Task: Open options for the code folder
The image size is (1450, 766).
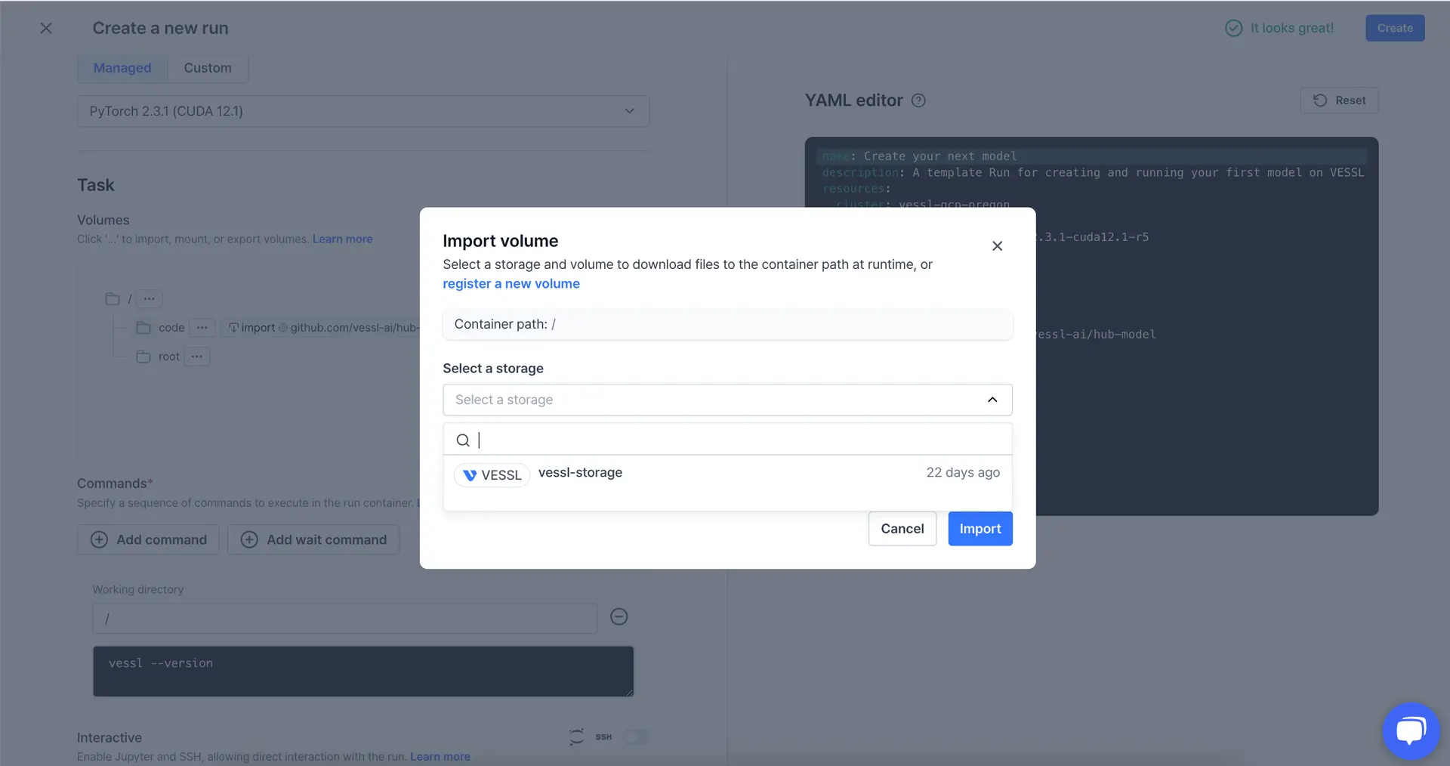Action: [202, 328]
